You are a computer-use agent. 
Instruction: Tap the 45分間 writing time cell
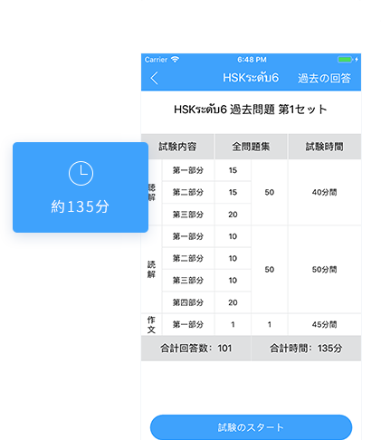[325, 324]
